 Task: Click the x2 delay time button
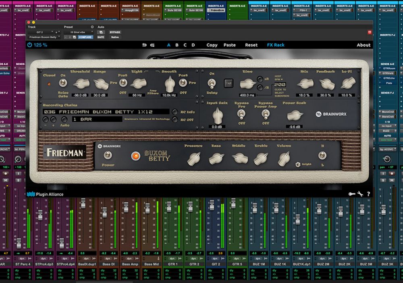(x=260, y=79)
